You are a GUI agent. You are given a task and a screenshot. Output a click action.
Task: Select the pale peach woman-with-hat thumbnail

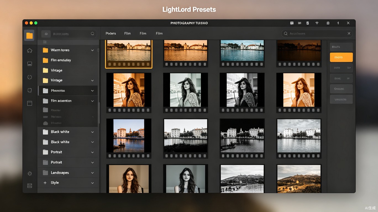point(299,93)
